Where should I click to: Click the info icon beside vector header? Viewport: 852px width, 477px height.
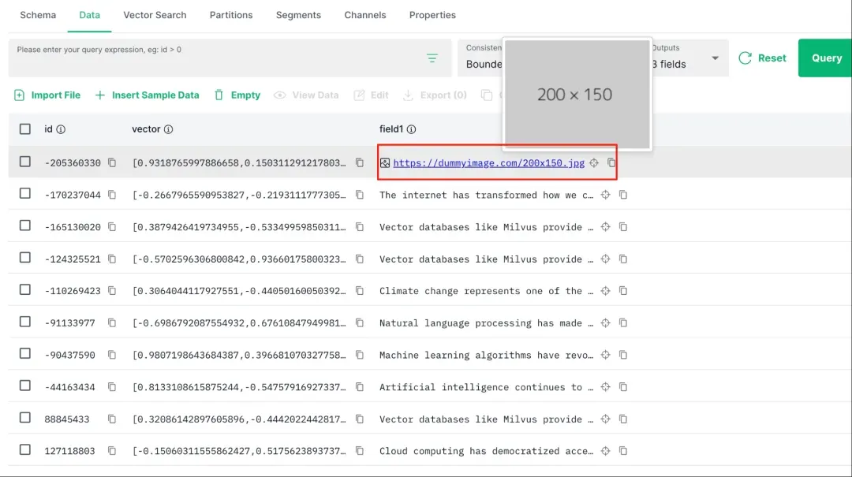(x=168, y=129)
